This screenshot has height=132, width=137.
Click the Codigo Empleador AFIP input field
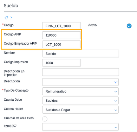61,44
